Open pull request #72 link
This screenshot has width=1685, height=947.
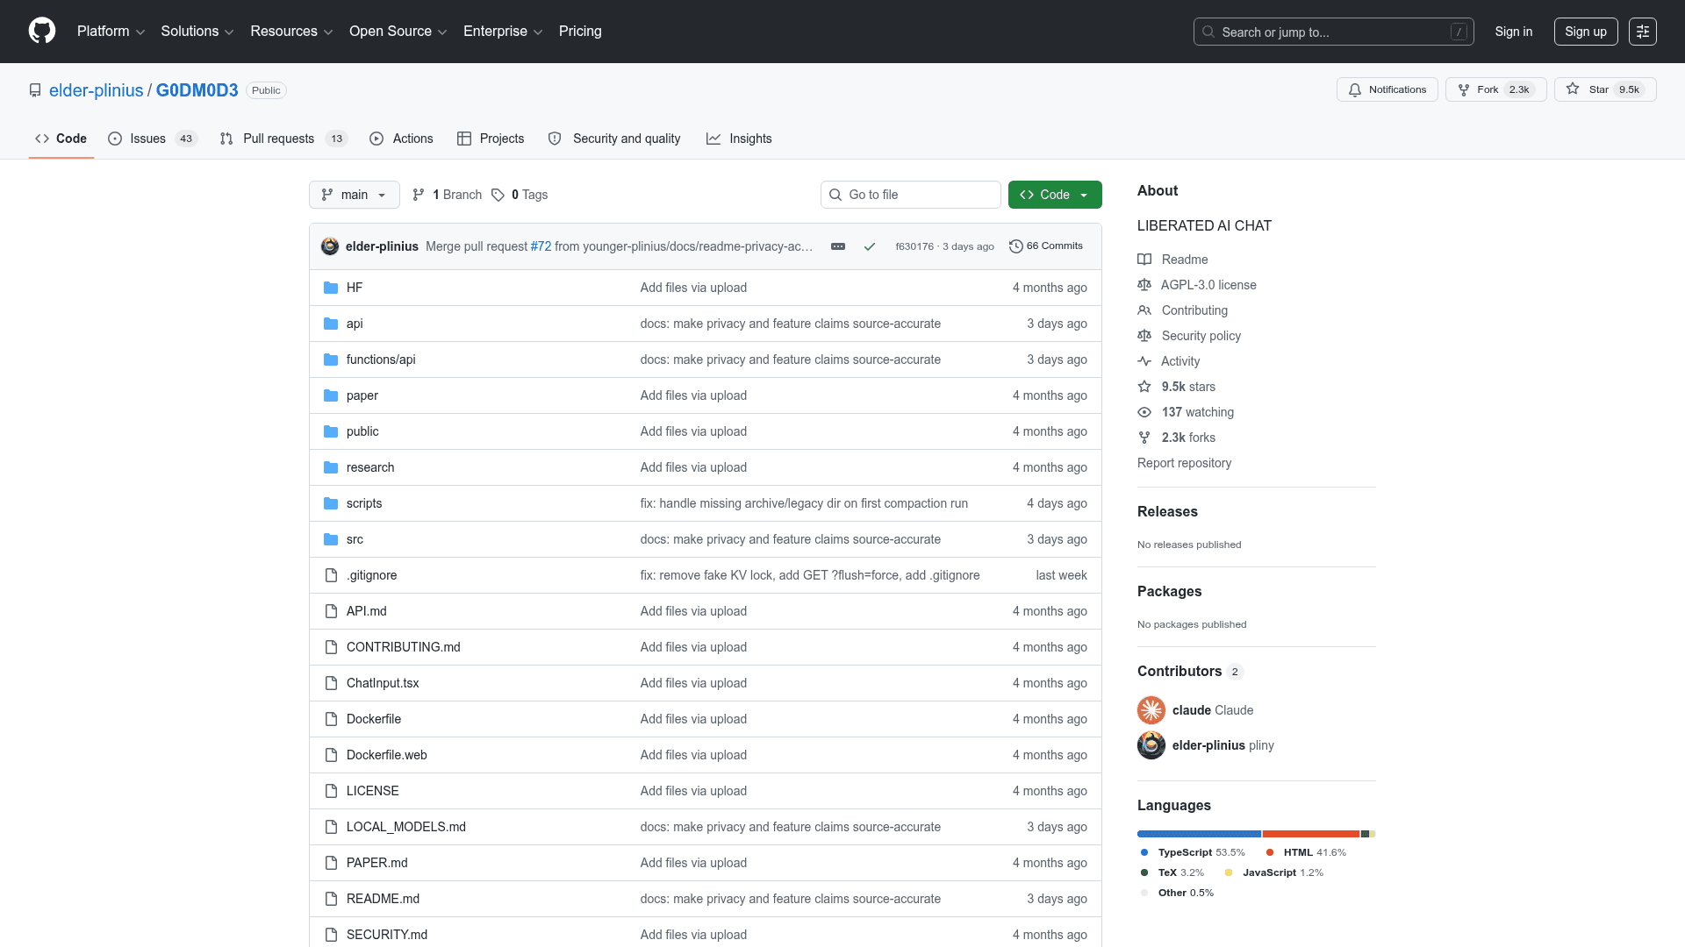(541, 246)
